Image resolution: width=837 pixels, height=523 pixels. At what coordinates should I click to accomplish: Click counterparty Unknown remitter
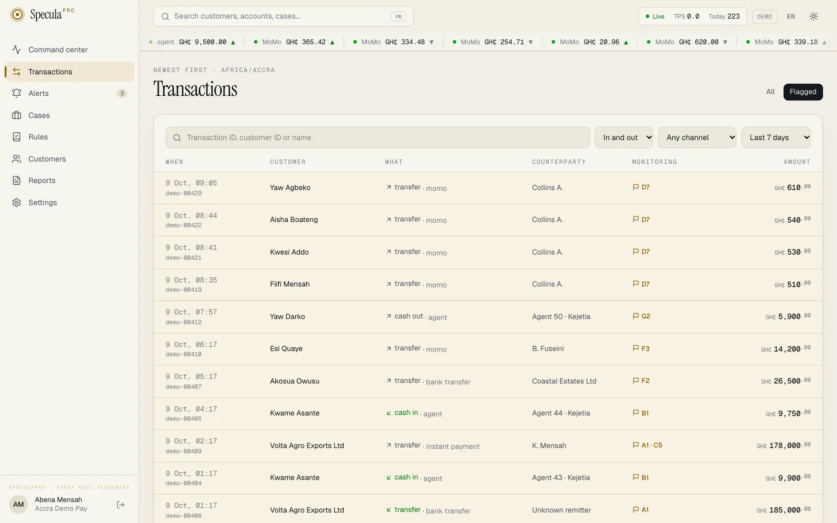(x=561, y=510)
